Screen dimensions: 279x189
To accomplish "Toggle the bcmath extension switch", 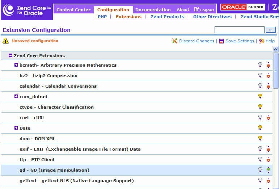I will click(269, 65).
